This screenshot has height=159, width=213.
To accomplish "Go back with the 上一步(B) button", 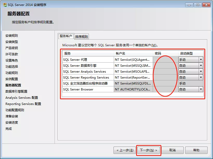I will click(125, 150).
